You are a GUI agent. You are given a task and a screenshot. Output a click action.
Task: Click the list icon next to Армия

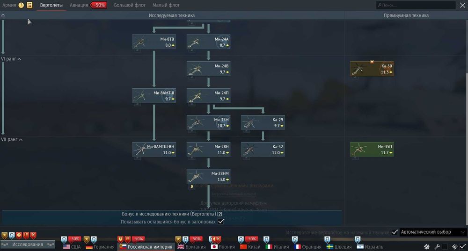pyautogui.click(x=29, y=5)
